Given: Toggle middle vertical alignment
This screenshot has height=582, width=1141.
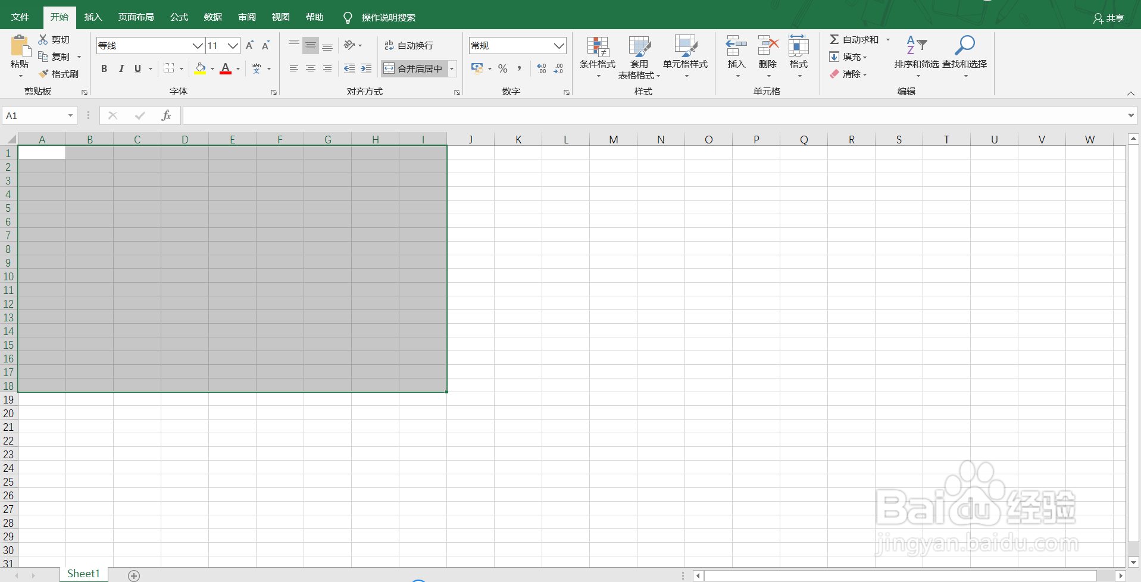Looking at the screenshot, I should point(311,45).
